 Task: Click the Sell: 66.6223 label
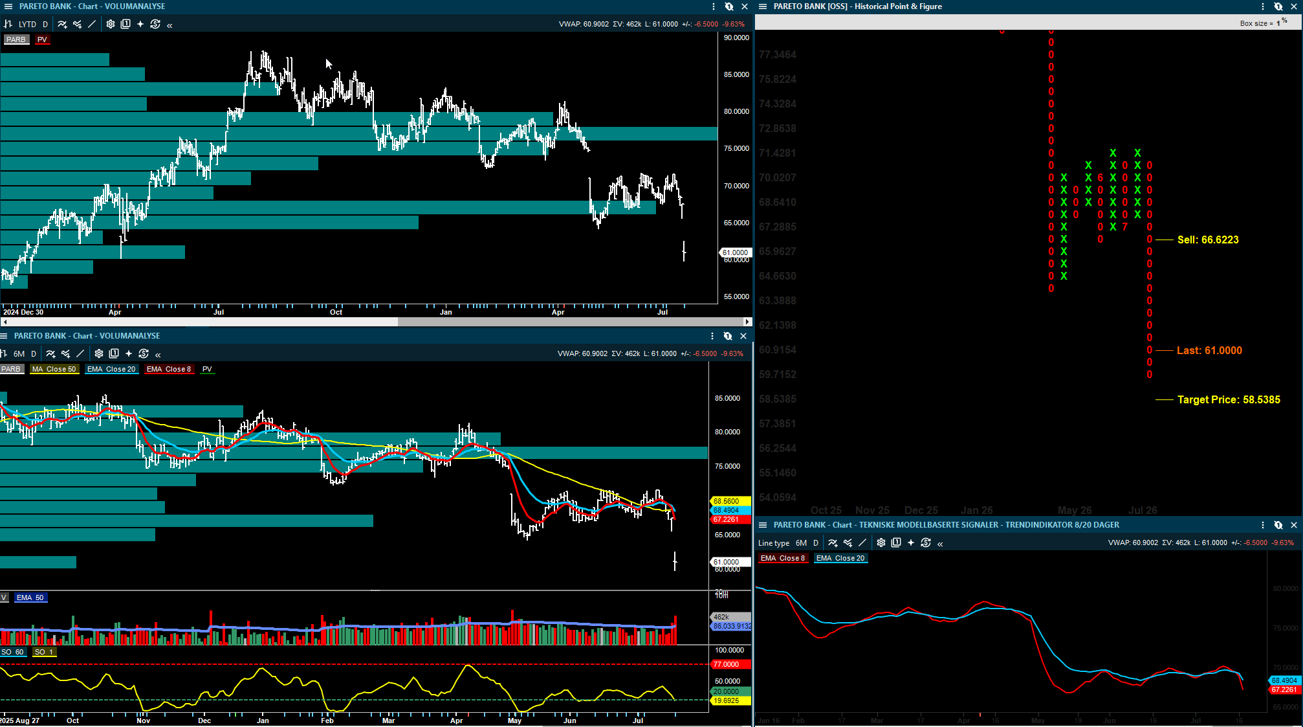[x=1208, y=240]
